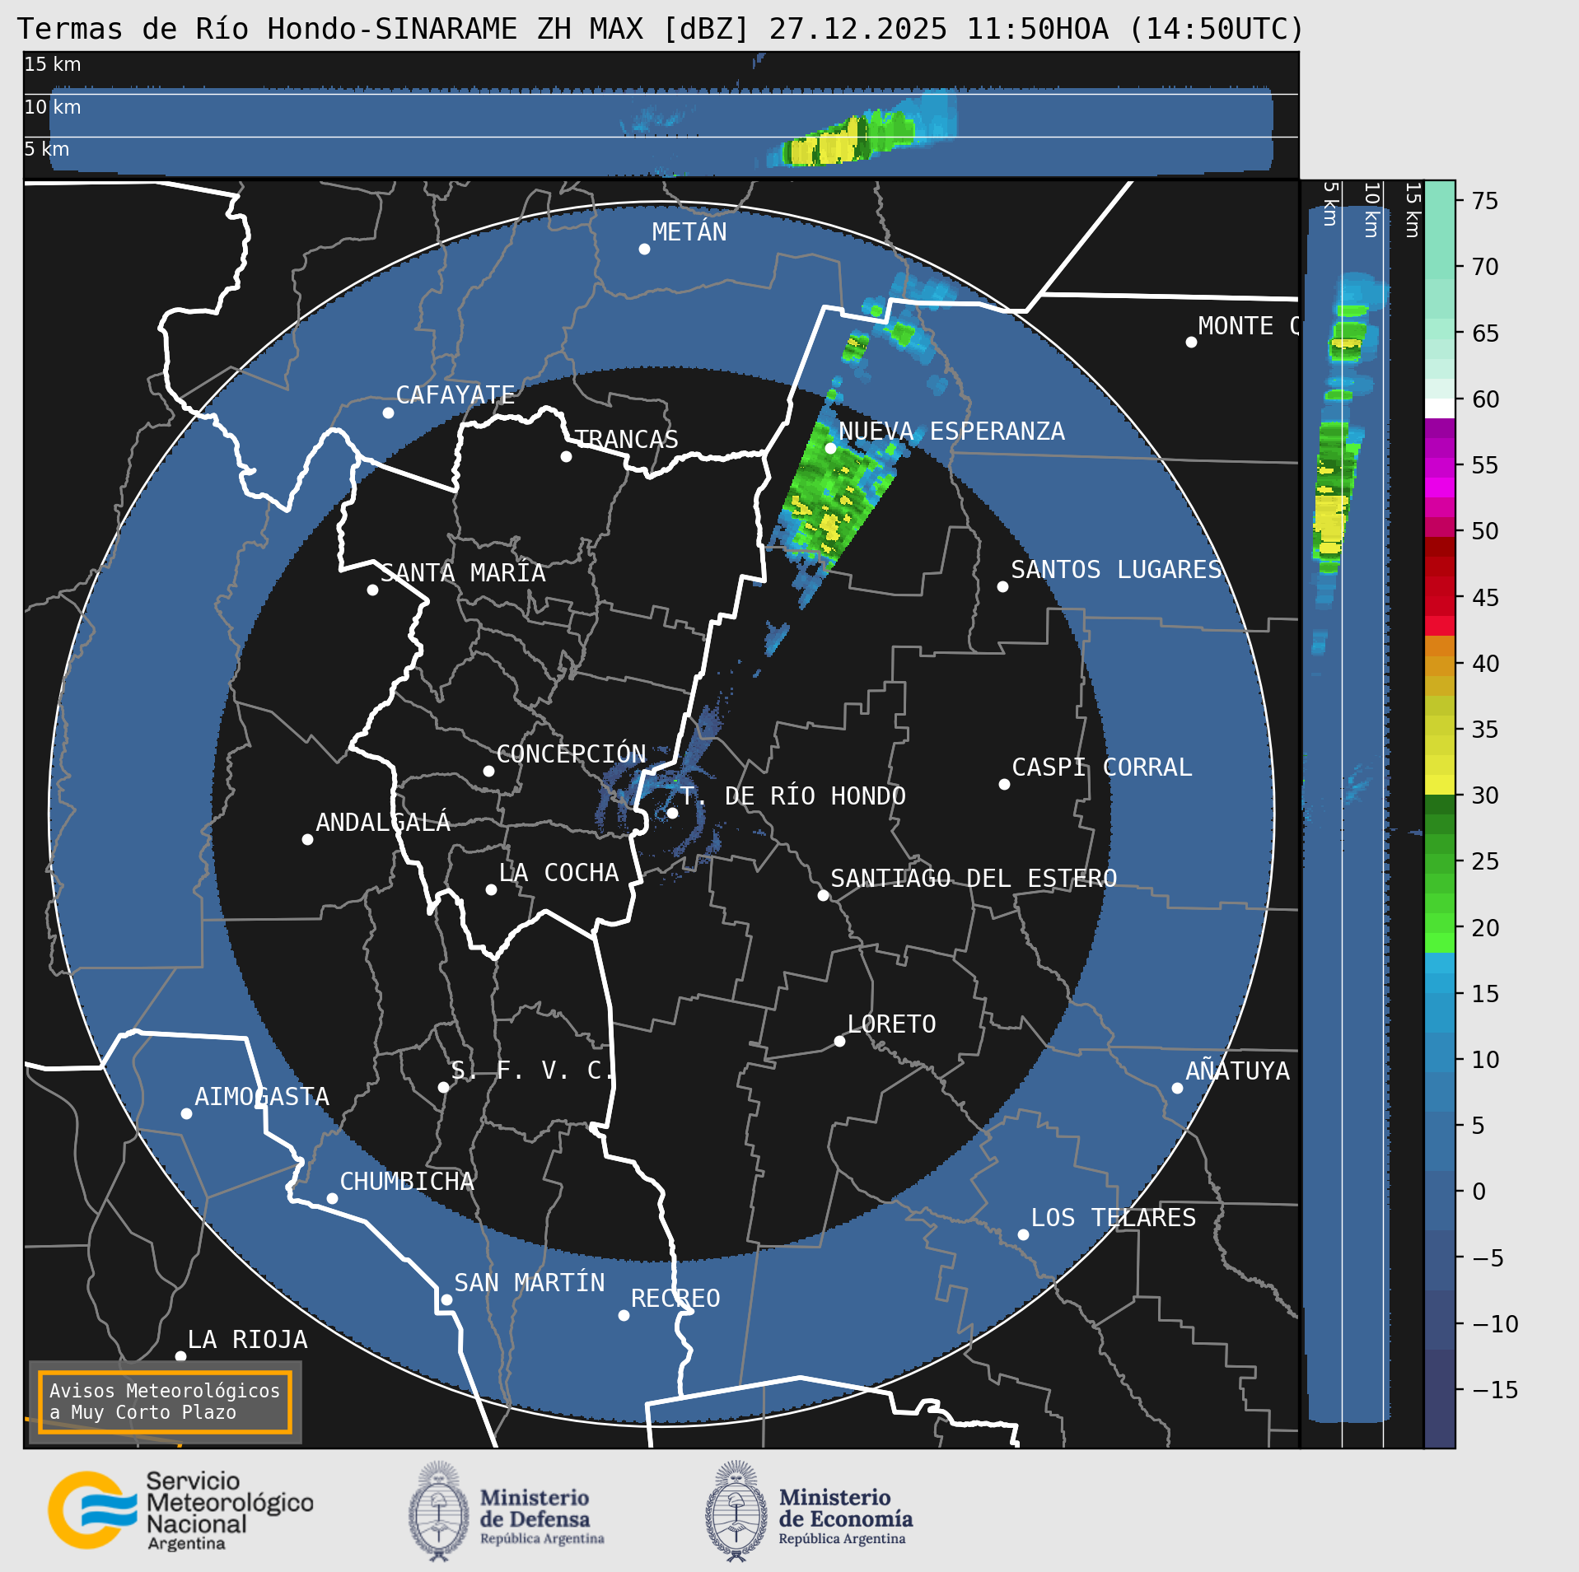Click the Avisos Meteorológicos a Muy Corto Plazo button
Viewport: 1579px width, 1572px height.
(165, 1402)
